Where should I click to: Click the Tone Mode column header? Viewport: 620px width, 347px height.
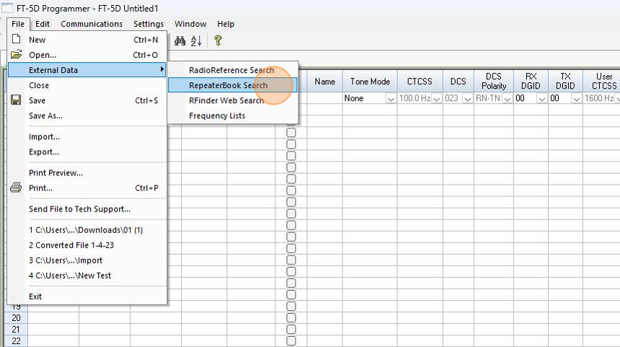pos(370,82)
